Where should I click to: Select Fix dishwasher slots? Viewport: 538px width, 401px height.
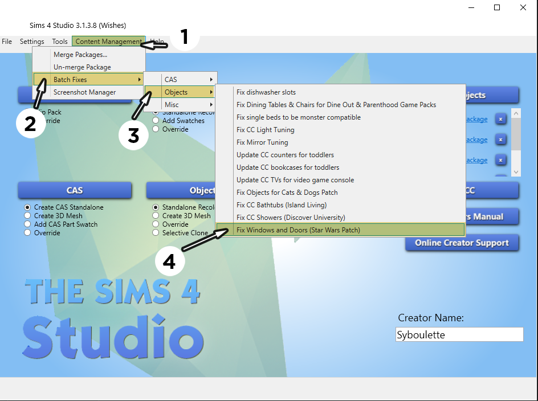[340, 92]
